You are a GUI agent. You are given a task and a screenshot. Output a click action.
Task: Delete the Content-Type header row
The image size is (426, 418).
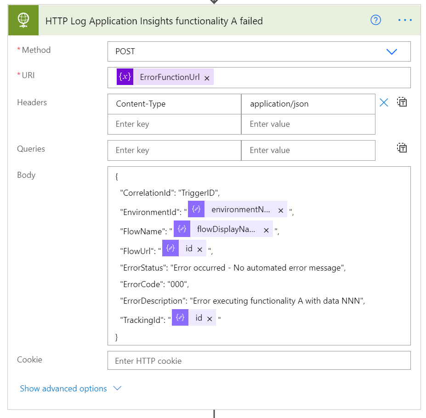(384, 103)
